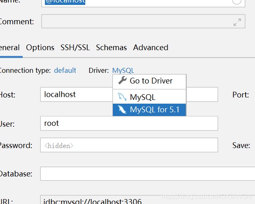Select MySQL for 5.1 from the driver popup
255x204 pixels.
tap(154, 110)
